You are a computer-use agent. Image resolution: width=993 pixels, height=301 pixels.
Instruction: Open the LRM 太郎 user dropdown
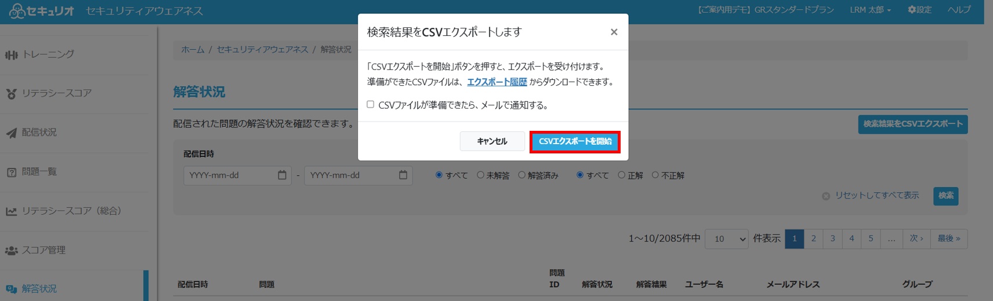pos(870,10)
